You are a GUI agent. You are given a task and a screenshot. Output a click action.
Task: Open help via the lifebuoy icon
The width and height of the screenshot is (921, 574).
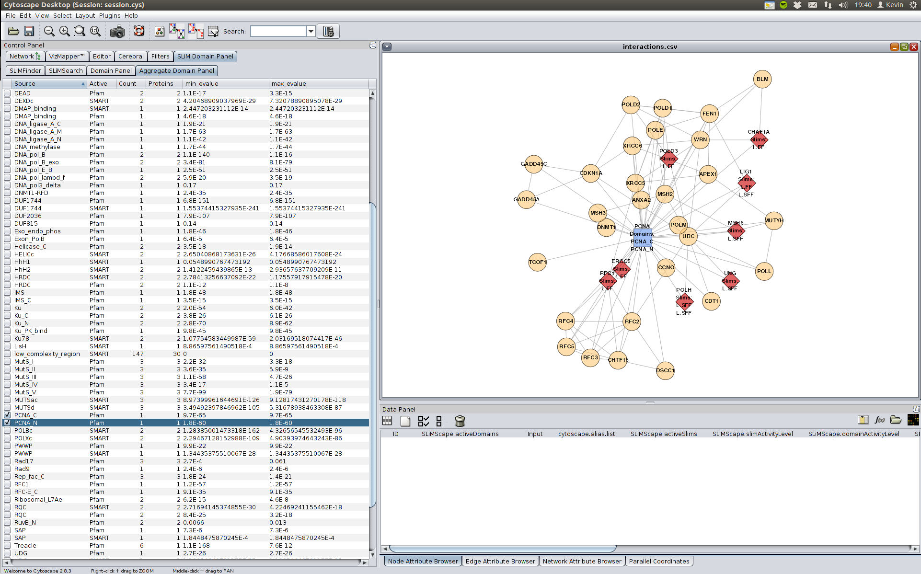(139, 31)
